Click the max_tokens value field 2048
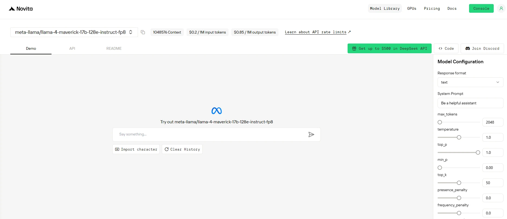 [493, 122]
